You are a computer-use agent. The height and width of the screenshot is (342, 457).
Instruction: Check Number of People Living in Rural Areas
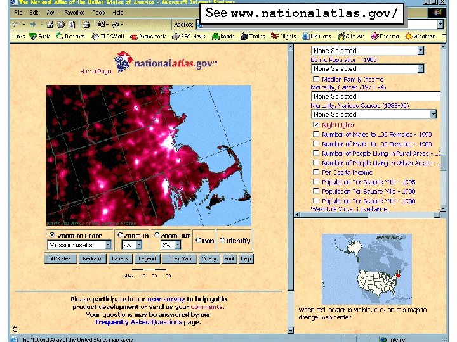click(316, 153)
